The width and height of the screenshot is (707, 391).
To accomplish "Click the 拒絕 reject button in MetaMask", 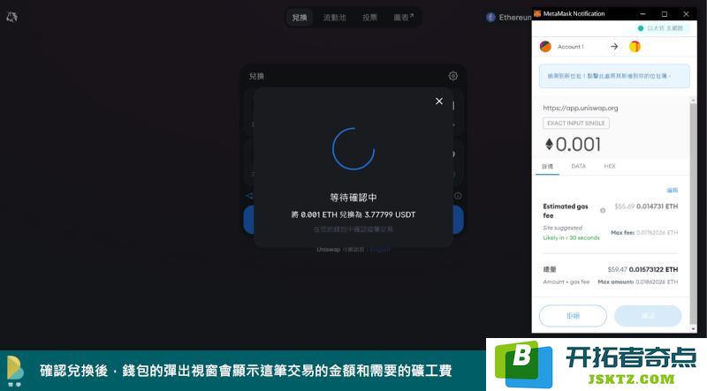I will 573,316.
